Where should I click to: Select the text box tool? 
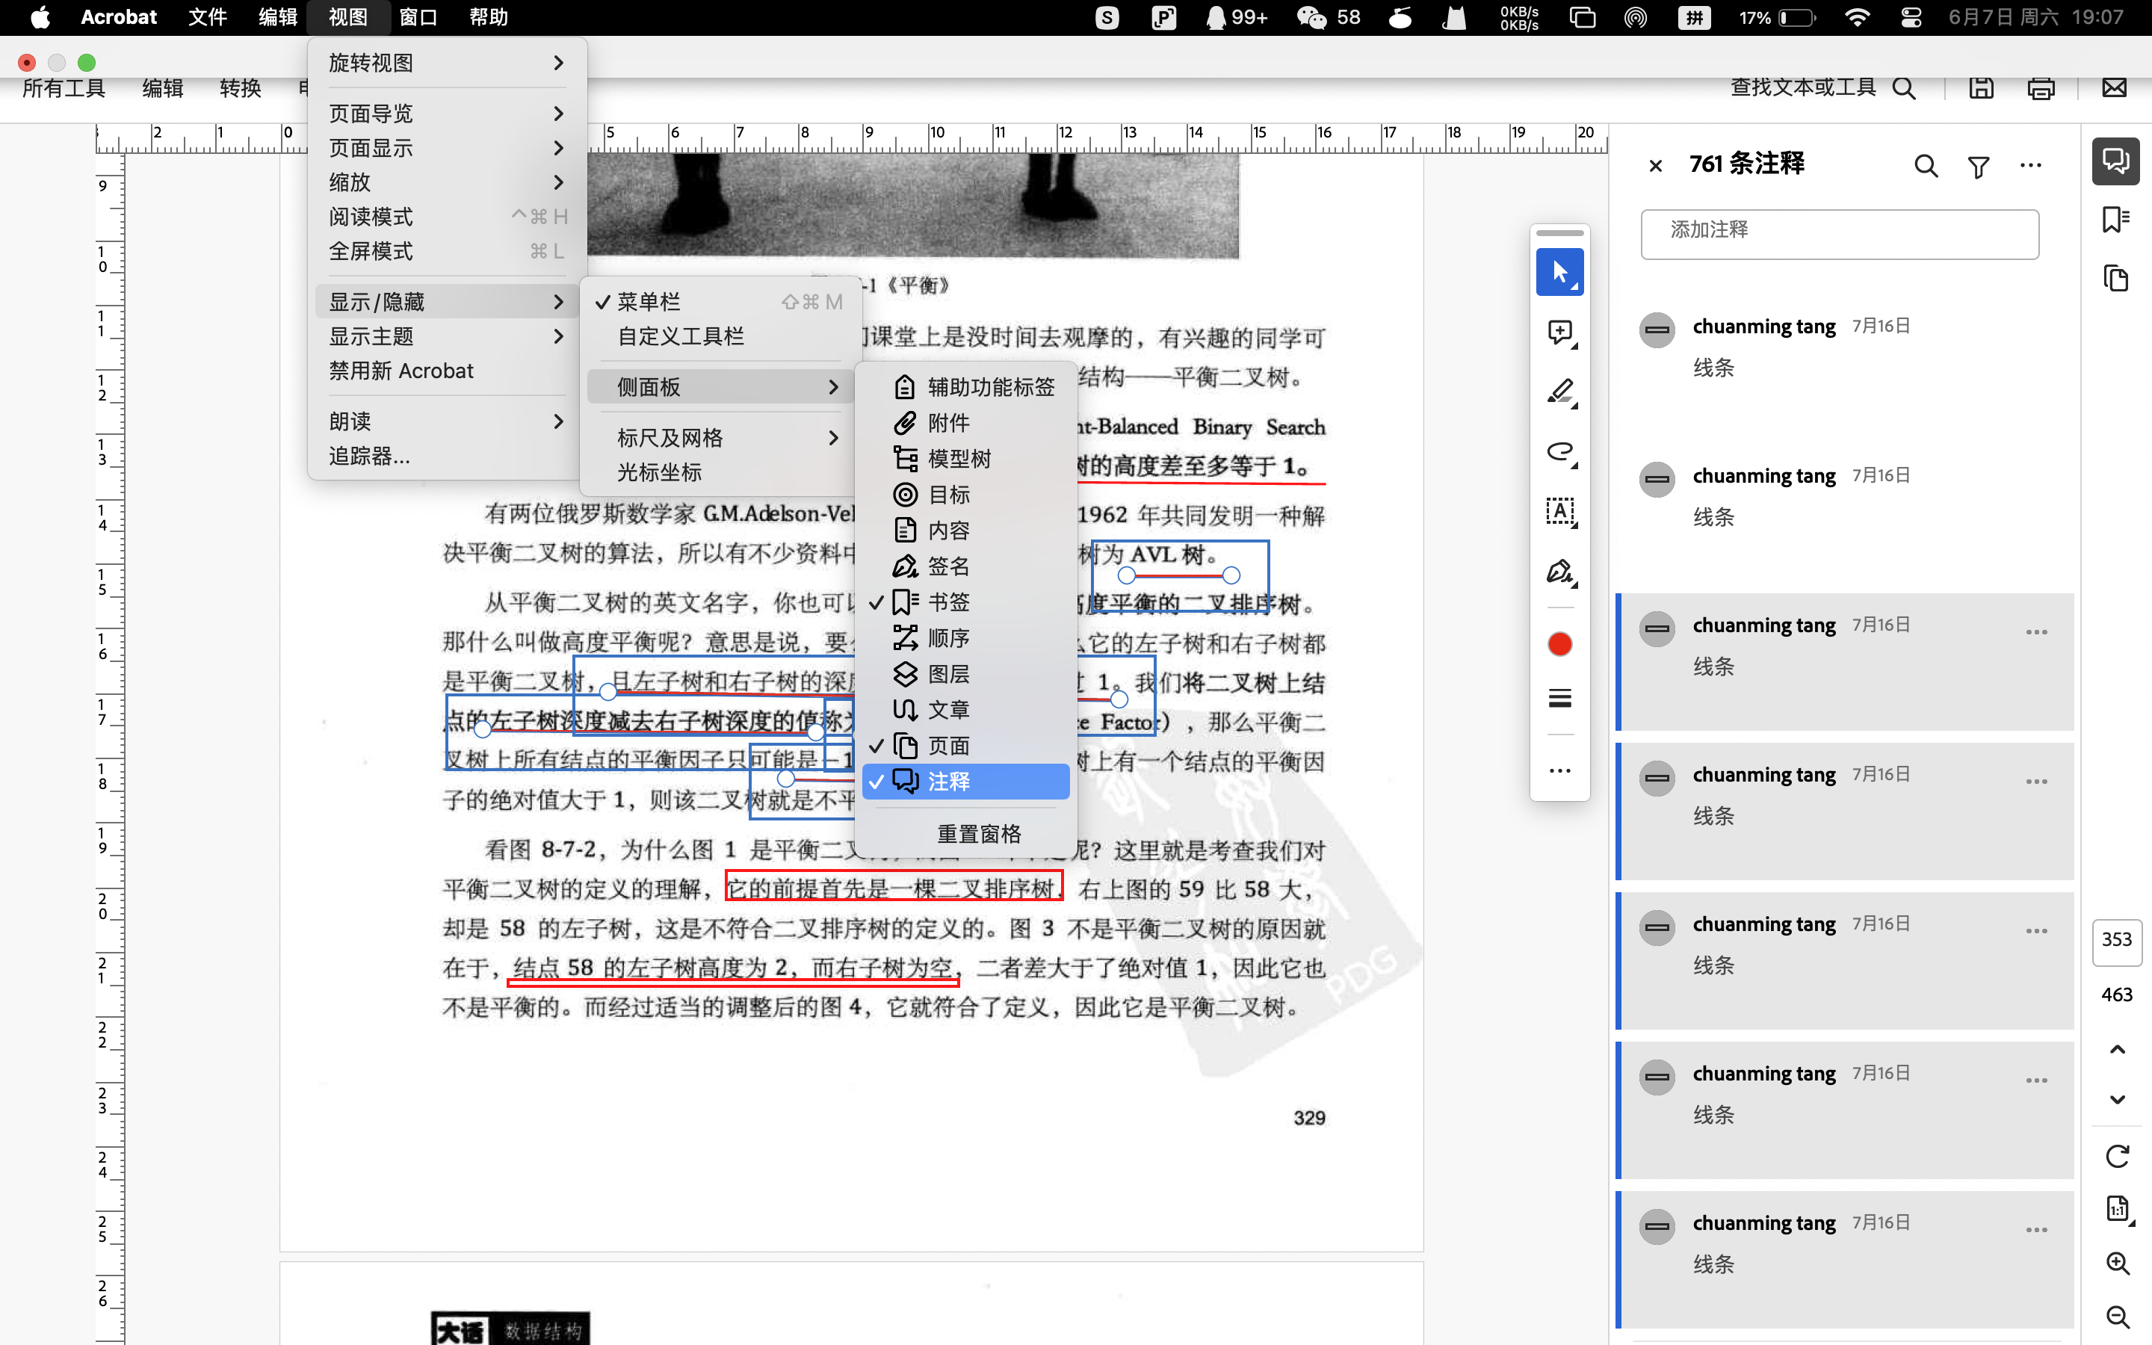click(x=1559, y=512)
